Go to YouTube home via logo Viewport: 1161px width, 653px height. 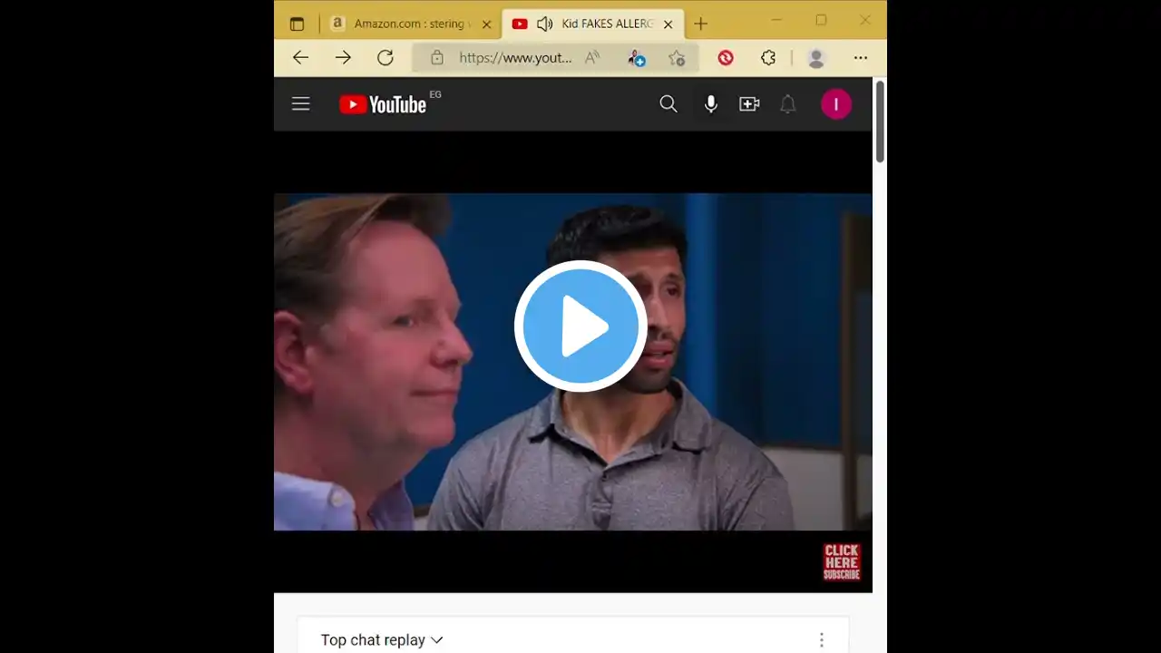(383, 104)
